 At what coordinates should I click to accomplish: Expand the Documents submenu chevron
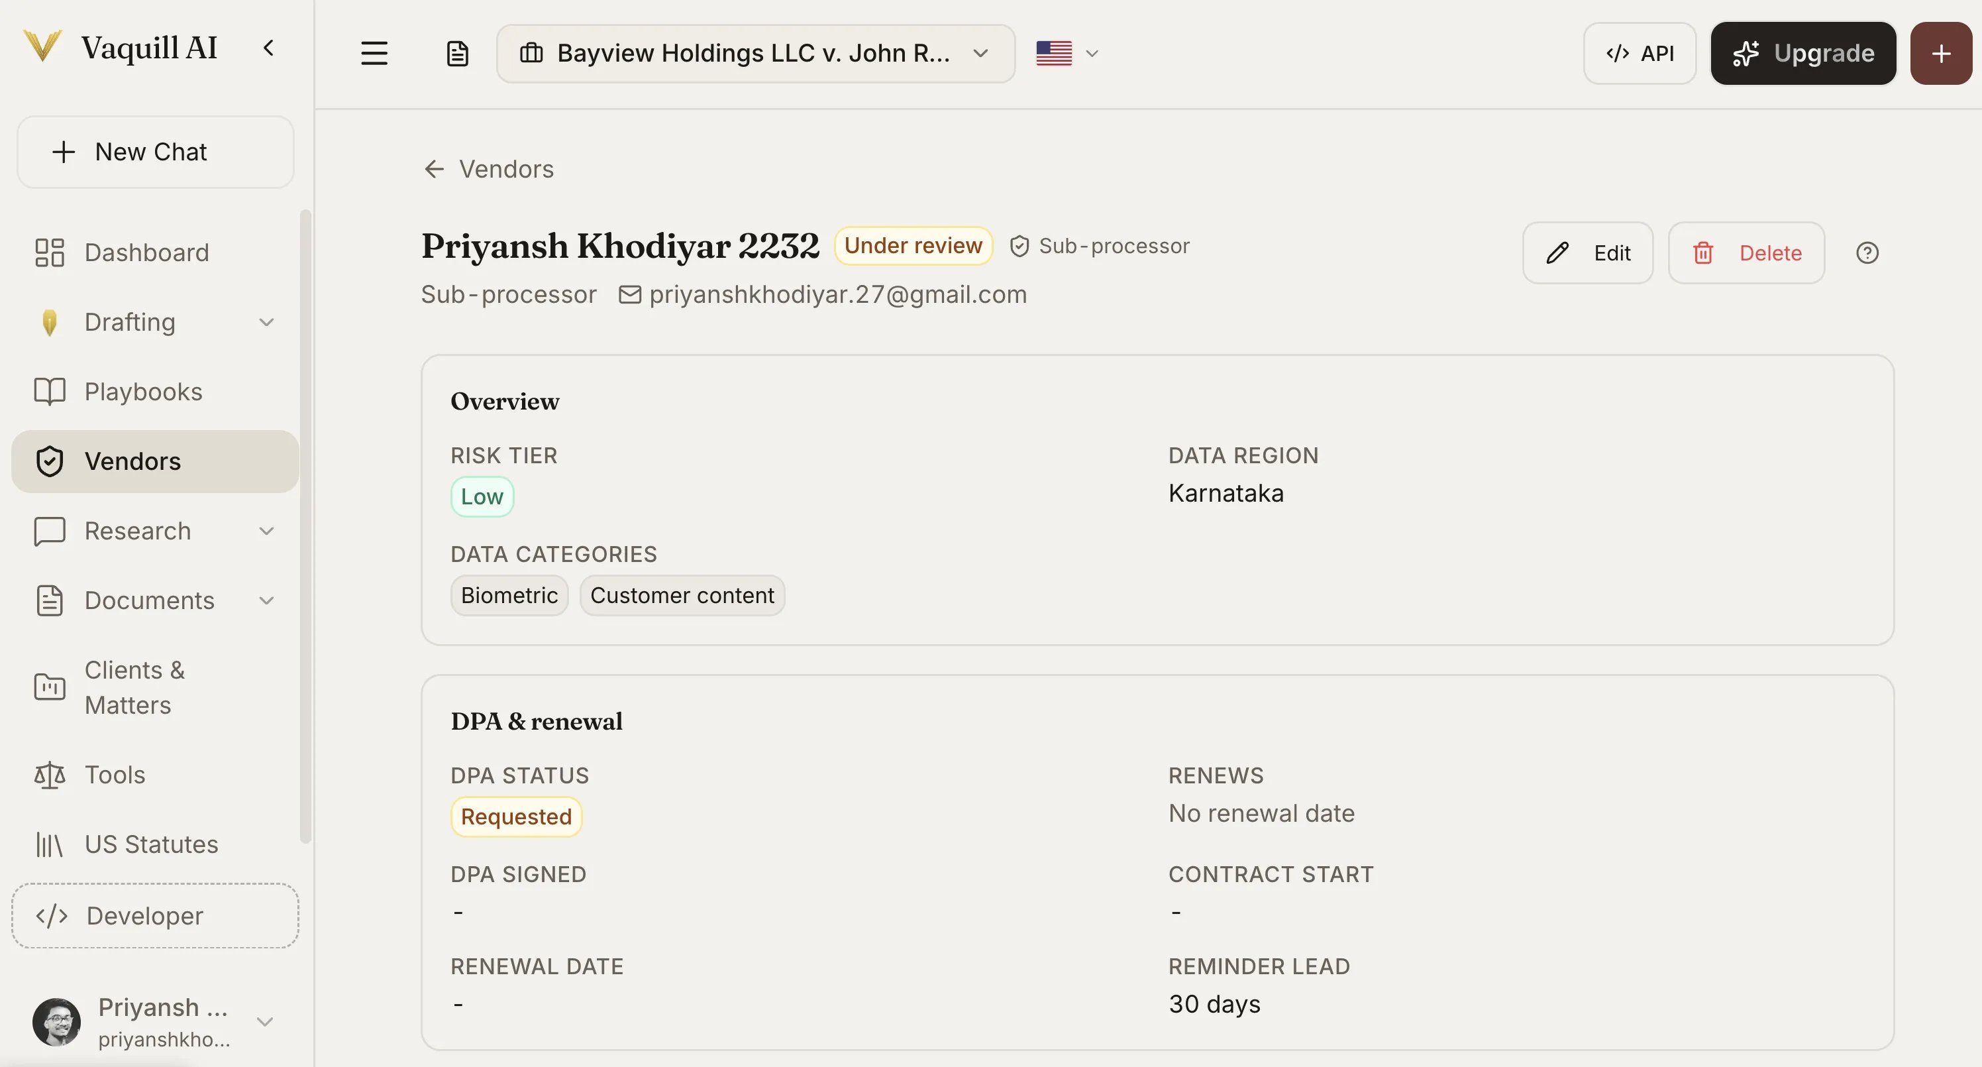pyautogui.click(x=266, y=600)
